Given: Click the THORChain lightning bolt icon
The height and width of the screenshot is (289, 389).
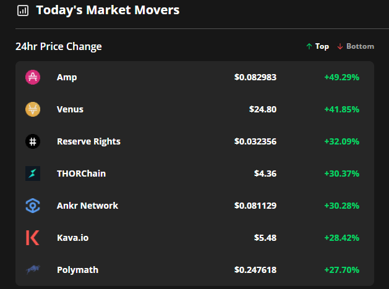Looking at the screenshot, I should 33,174.
